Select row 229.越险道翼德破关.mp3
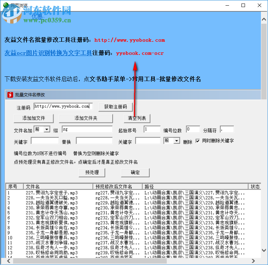Image resolution: width=268 pixels, height=265 pixels. [52, 203]
